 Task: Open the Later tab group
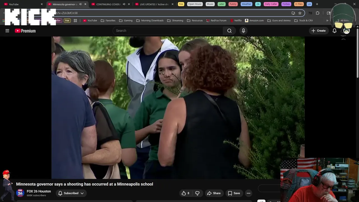222,4
